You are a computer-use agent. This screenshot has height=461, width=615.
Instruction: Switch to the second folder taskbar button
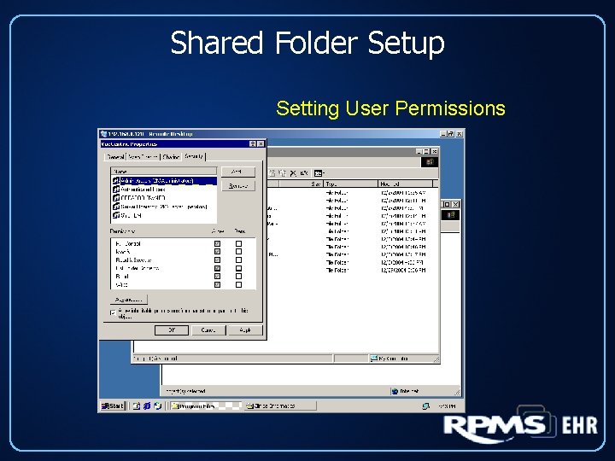tap(279, 406)
